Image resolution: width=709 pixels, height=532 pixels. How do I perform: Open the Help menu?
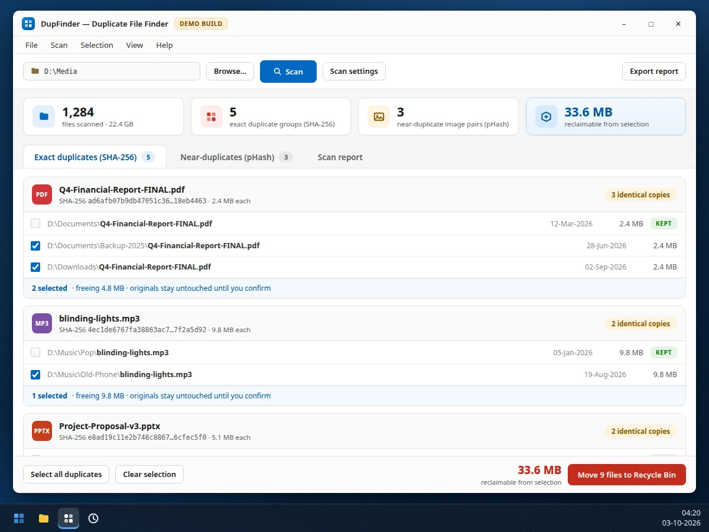click(164, 45)
